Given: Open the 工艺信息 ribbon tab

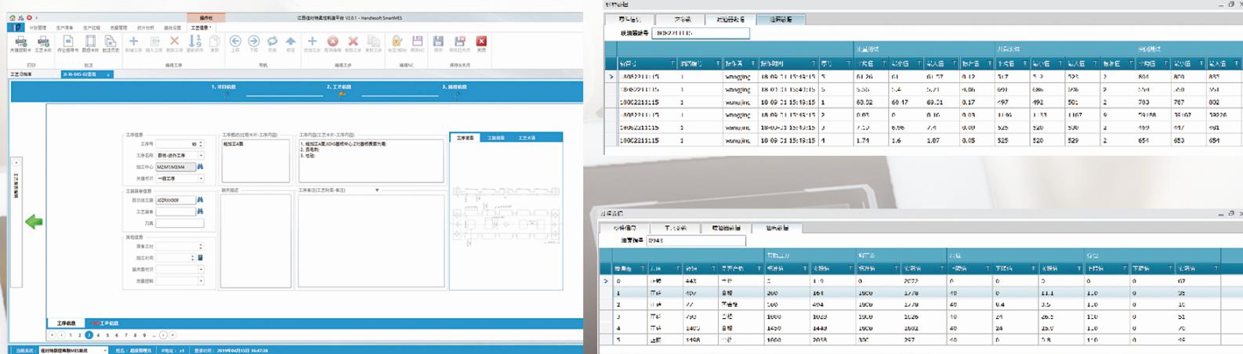Looking at the screenshot, I should point(201,27).
